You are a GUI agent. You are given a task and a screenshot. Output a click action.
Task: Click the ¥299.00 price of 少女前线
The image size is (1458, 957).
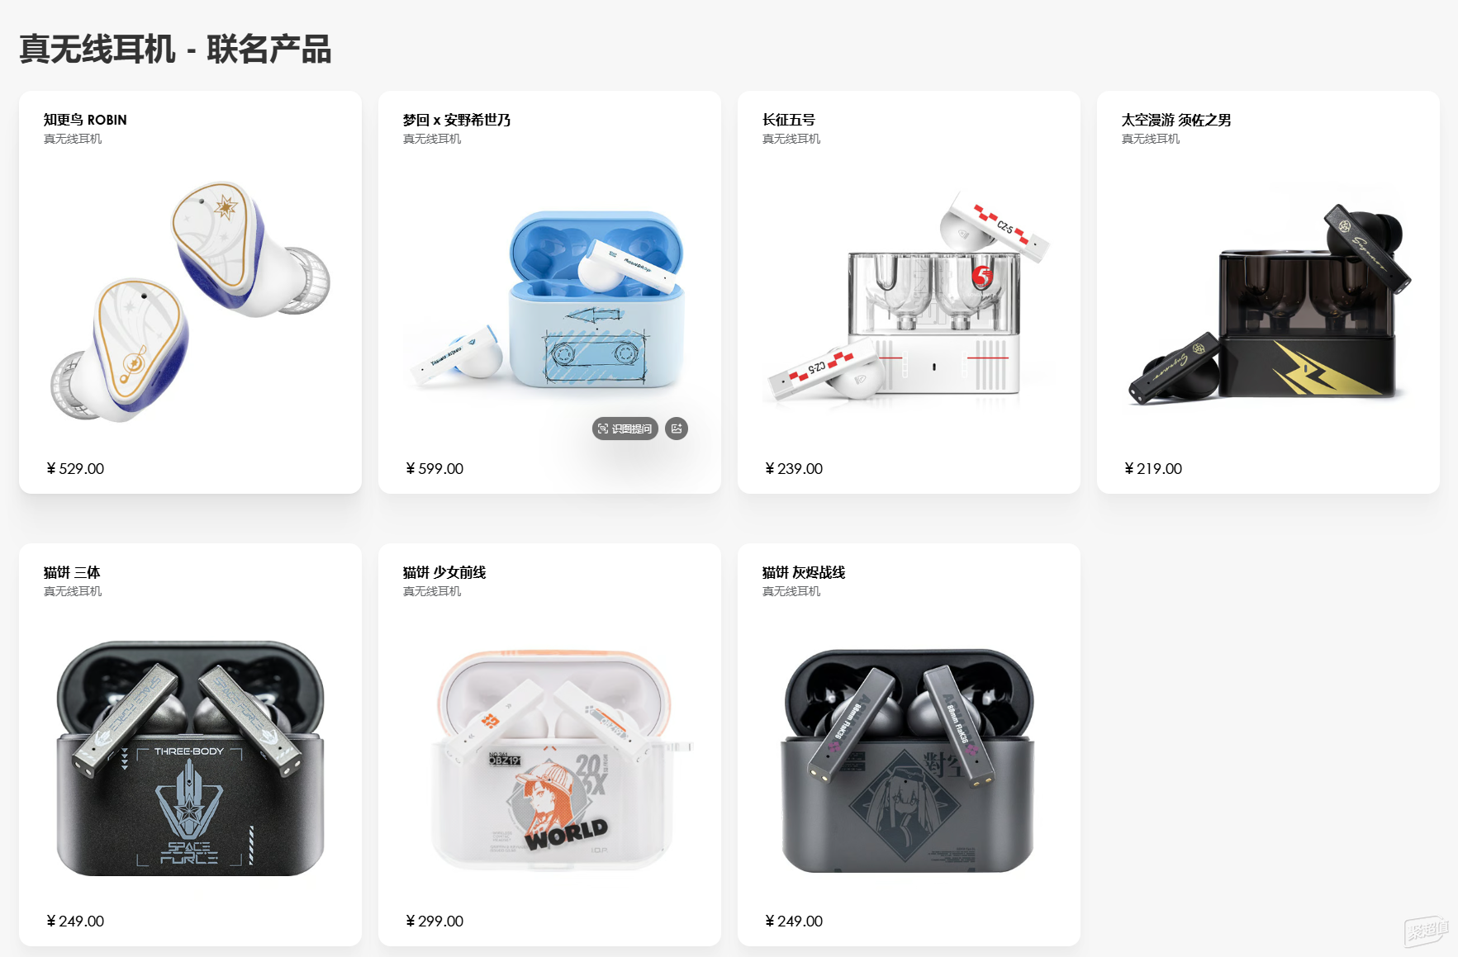point(435,921)
